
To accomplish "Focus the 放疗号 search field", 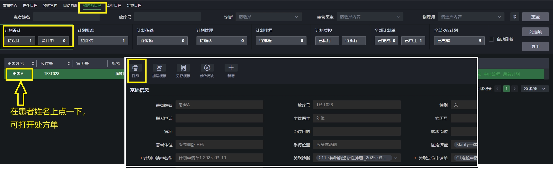I will [168, 17].
